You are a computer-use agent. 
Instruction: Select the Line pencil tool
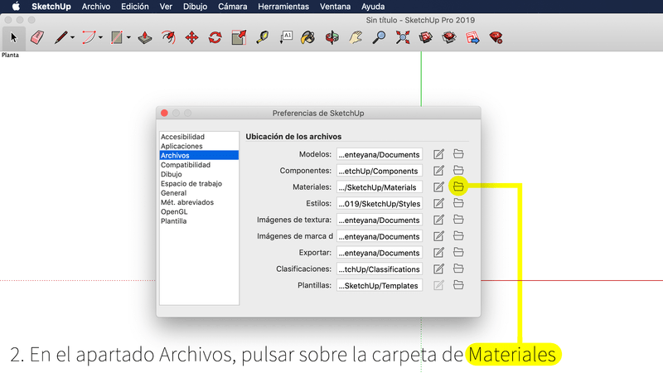pyautogui.click(x=60, y=37)
